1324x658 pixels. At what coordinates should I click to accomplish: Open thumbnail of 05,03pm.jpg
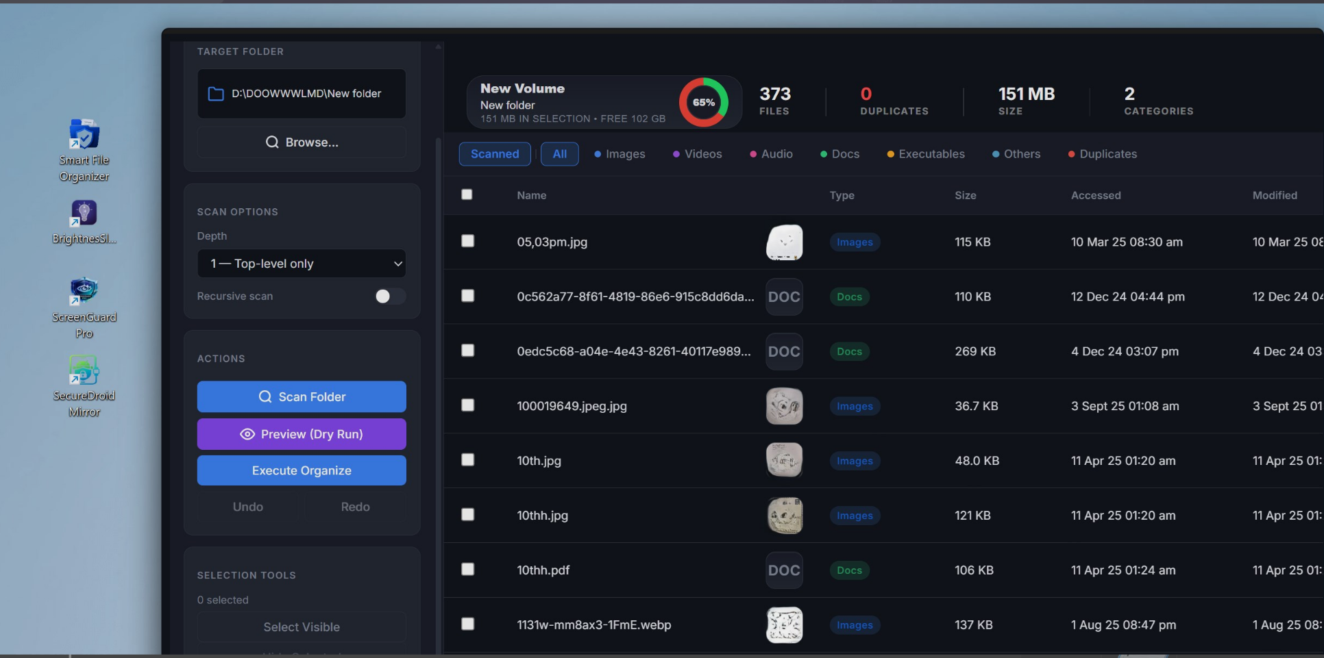pos(784,242)
